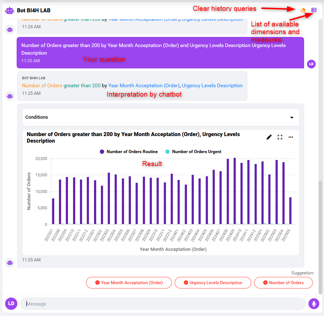Image resolution: width=324 pixels, height=316 pixels.
Task: Click the Bot BI4H LAB robot logo
Action: (x=9, y=10)
